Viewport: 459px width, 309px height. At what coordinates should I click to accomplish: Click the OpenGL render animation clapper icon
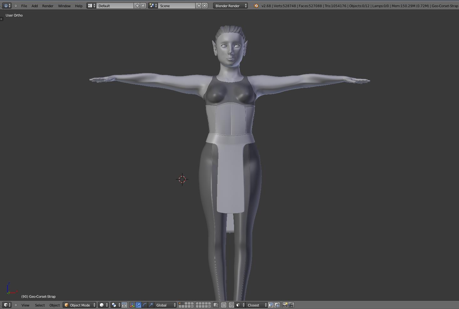pos(291,305)
